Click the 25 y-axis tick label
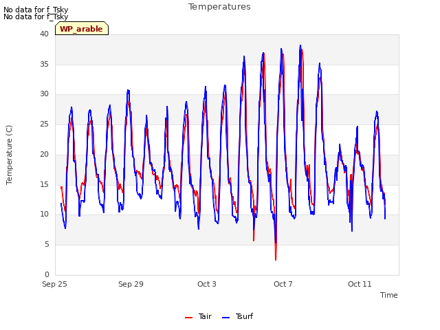The height and width of the screenshot is (330, 440). [44, 124]
